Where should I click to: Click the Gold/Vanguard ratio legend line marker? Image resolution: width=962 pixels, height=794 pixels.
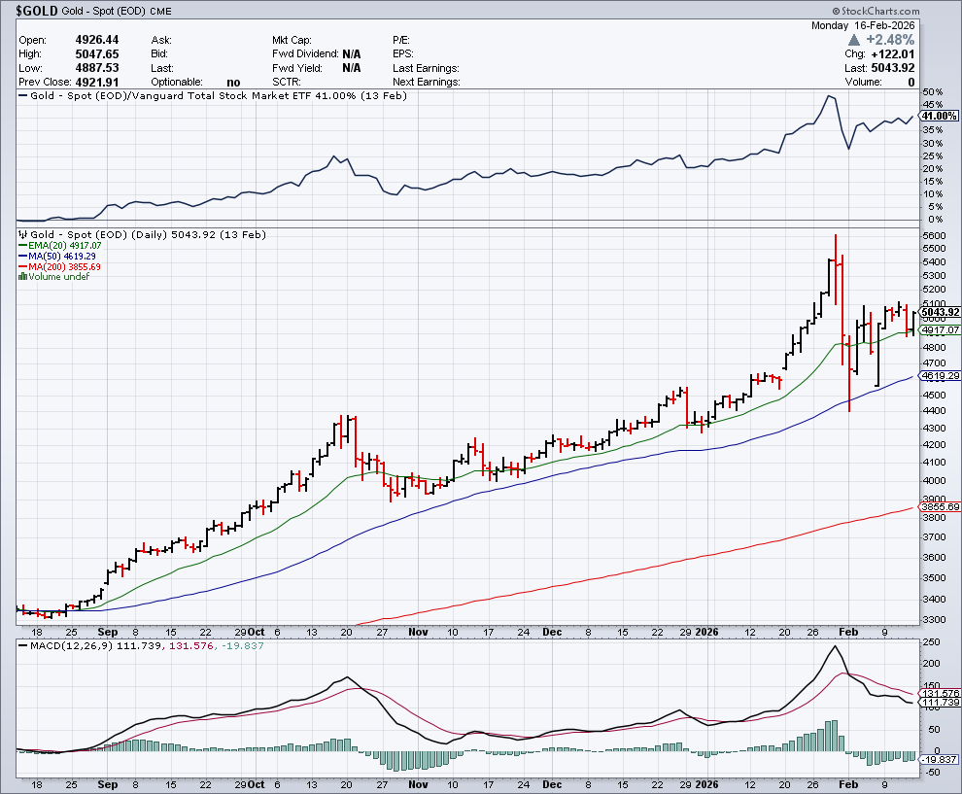[x=23, y=96]
